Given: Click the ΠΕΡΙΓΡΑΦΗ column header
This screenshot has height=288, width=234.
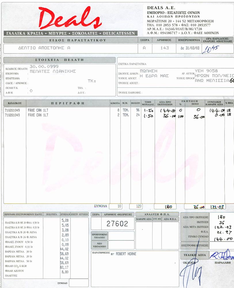Looking at the screenshot, I should click(68, 103).
